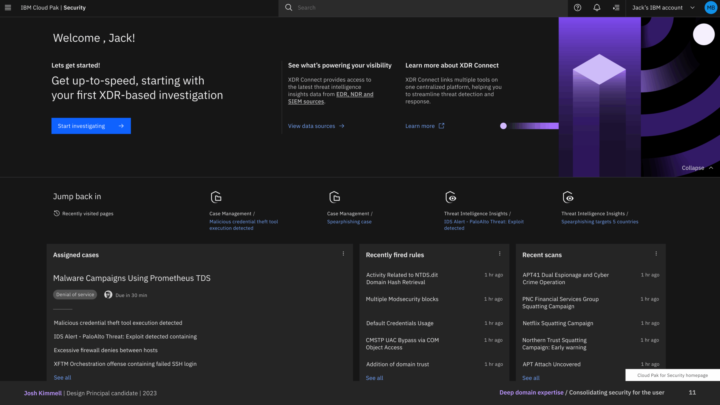Image resolution: width=720 pixels, height=405 pixels.
Task: Open Spearphishing targets 5 countries link
Action: 600,222
